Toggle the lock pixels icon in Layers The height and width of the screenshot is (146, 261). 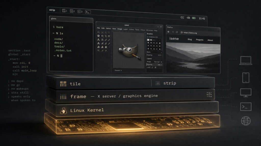[x=152, y=67]
